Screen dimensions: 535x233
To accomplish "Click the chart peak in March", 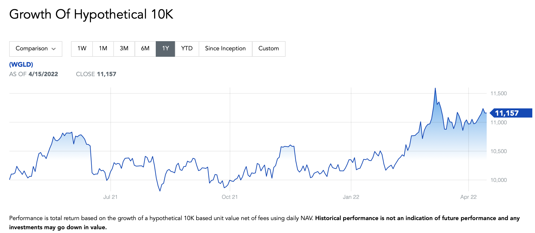I will 435,89.
